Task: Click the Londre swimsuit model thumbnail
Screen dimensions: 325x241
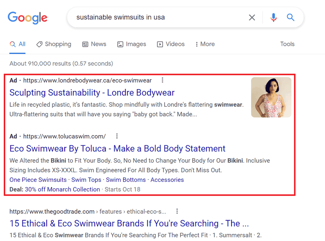Action: tap(271, 97)
